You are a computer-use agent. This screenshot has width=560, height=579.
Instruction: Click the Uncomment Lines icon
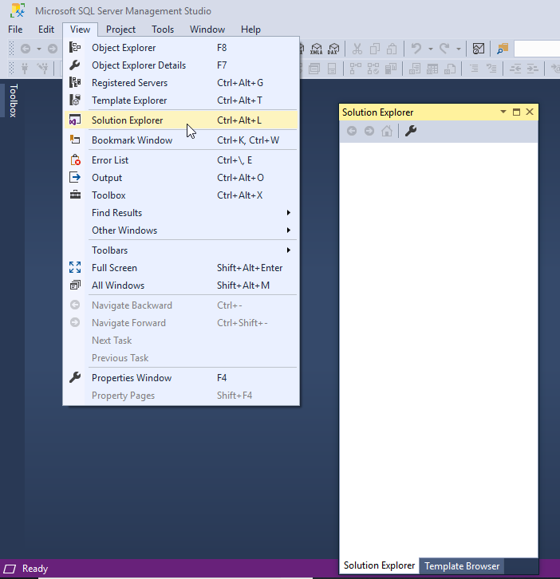(491, 69)
